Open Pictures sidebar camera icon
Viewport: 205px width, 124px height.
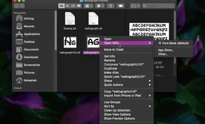pyautogui.click(x=19, y=73)
